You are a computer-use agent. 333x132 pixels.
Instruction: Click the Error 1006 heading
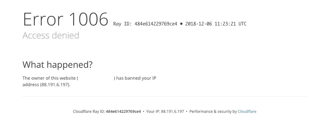pos(66,19)
